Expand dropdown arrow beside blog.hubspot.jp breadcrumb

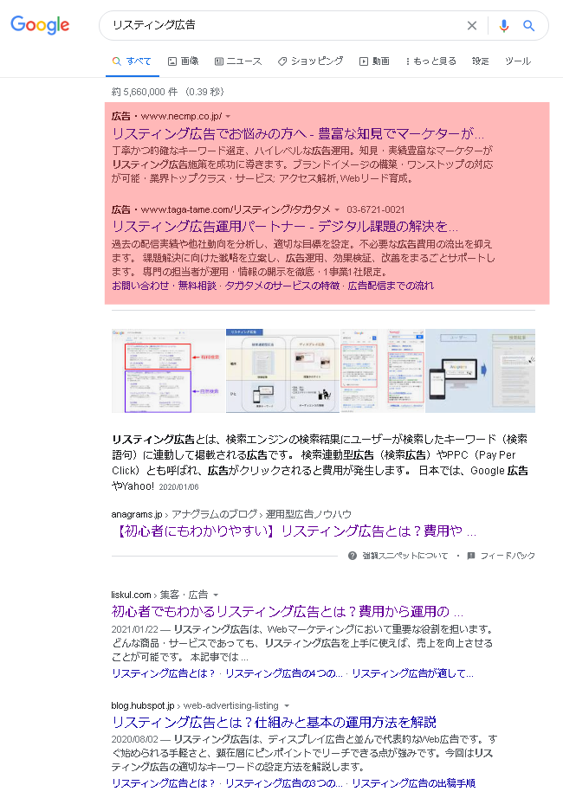pyautogui.click(x=287, y=706)
